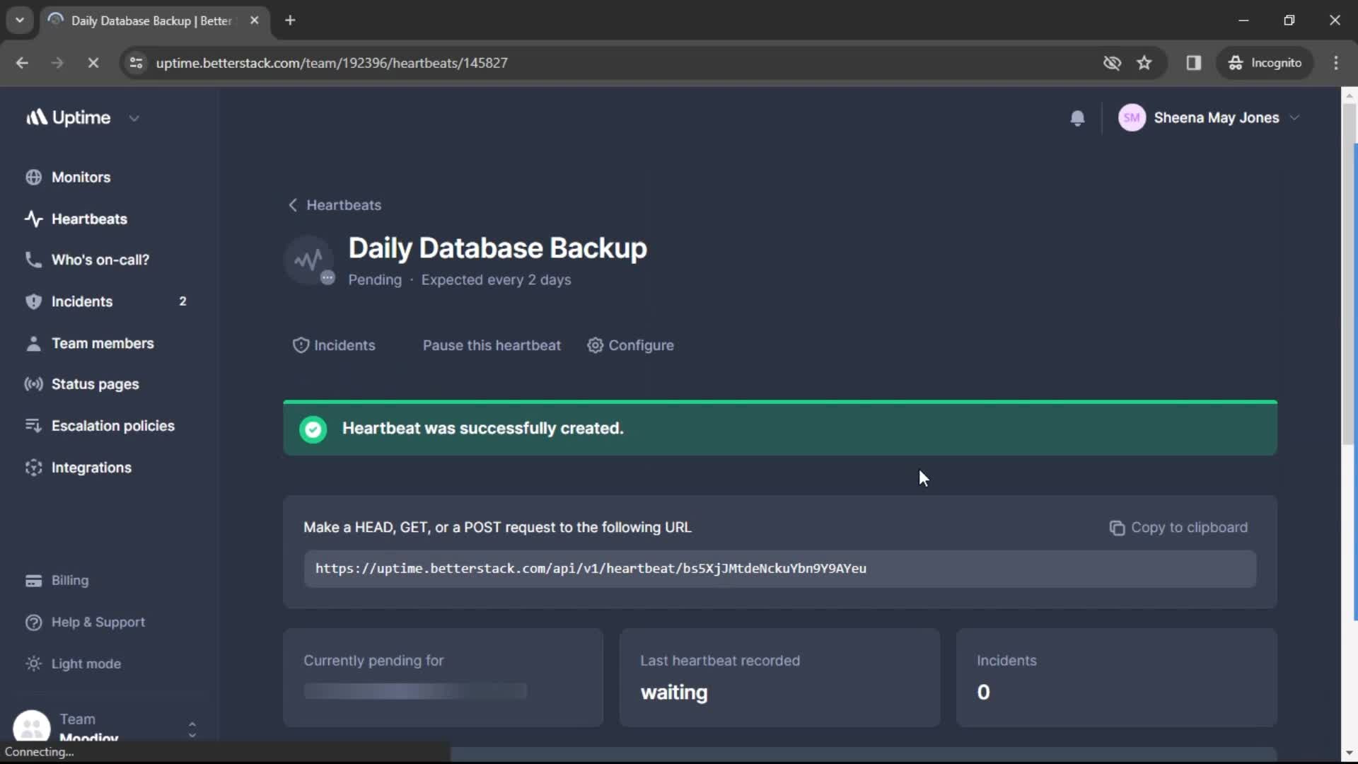Click the Light mode sun icon
The height and width of the screenshot is (764, 1358).
coord(33,664)
